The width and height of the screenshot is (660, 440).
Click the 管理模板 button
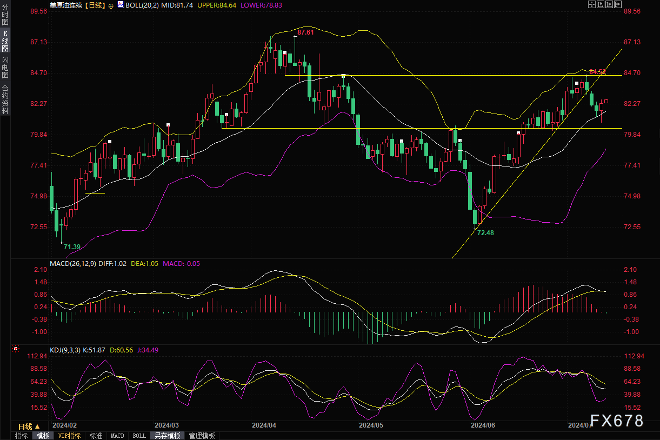[202, 436]
